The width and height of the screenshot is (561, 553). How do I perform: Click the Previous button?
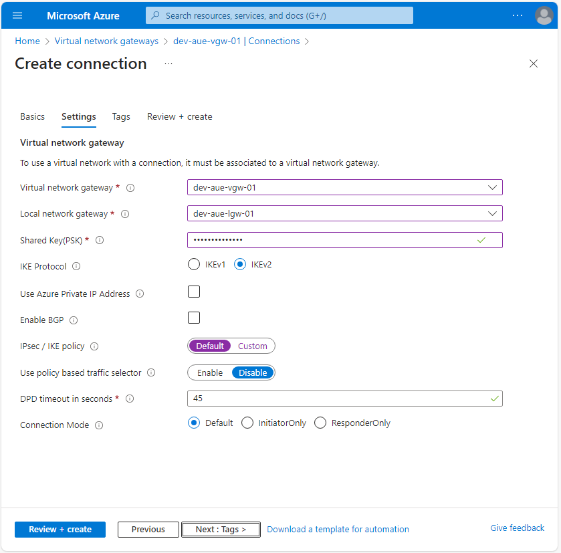(x=148, y=529)
